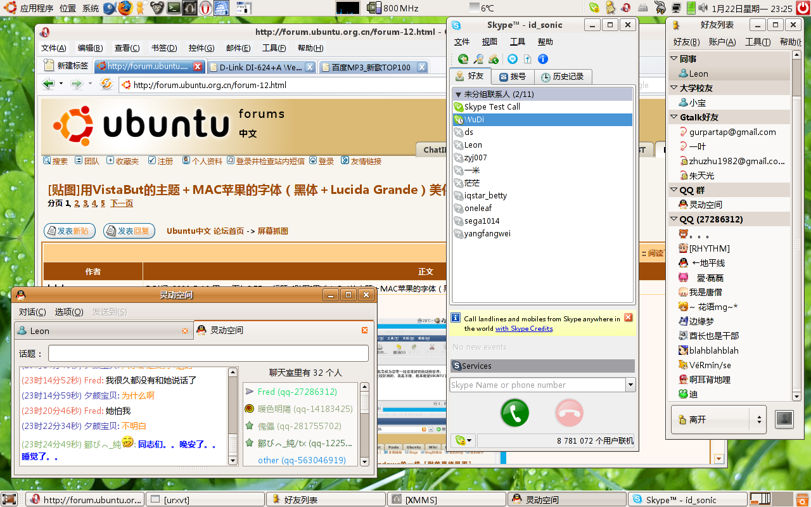Close the Leon chat tab

(185, 331)
